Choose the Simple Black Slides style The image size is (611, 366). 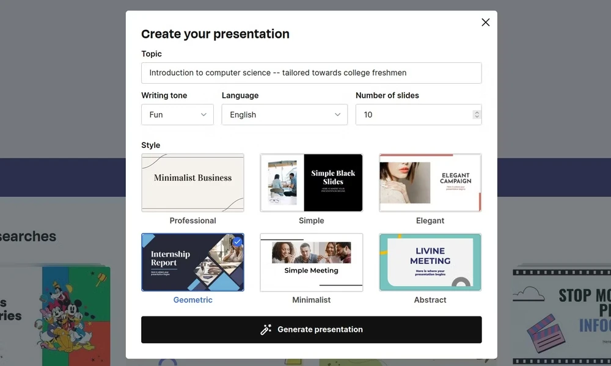(x=311, y=183)
